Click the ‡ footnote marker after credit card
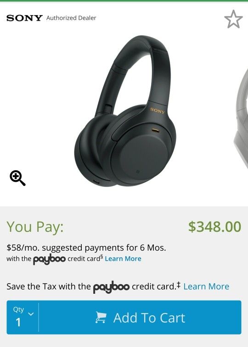 pos(179,285)
